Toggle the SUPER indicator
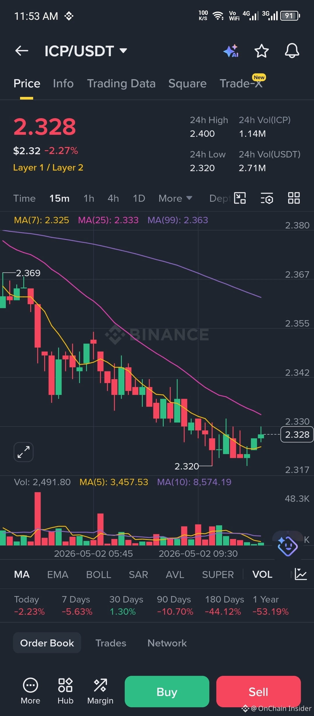The image size is (314, 716). (218, 575)
